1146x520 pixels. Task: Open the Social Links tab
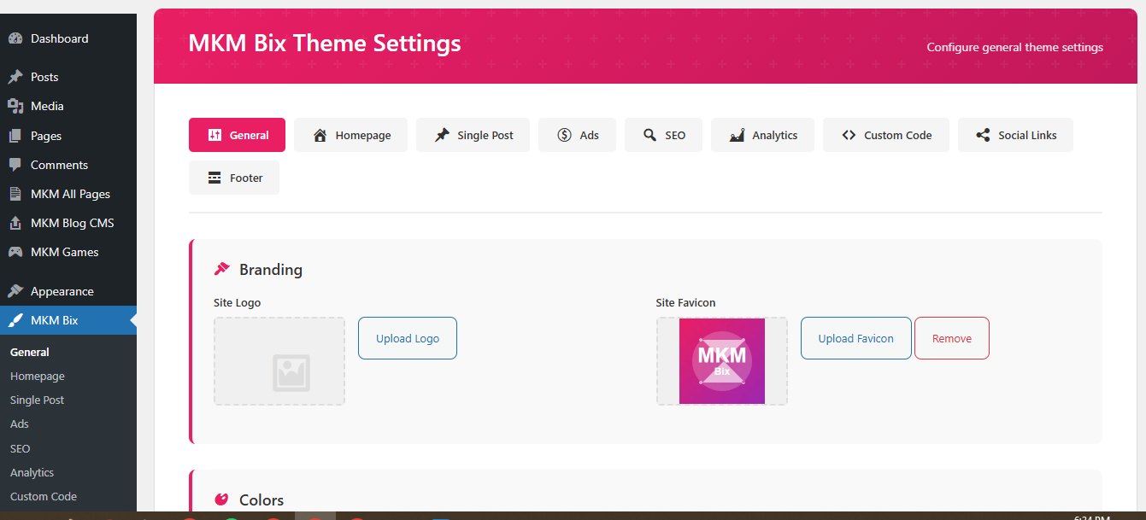click(1015, 135)
